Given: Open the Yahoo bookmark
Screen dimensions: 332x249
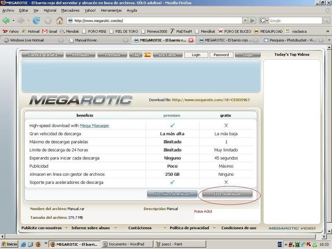Looking at the screenshot, I should (11, 32).
